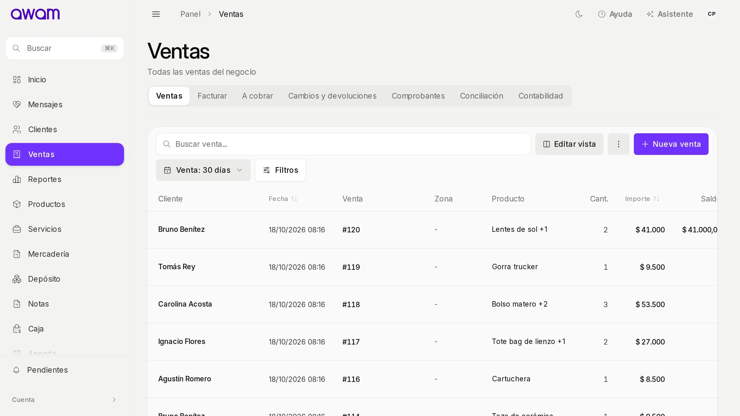Select Ventas sidebar item
The height and width of the screenshot is (416, 740).
(65, 154)
